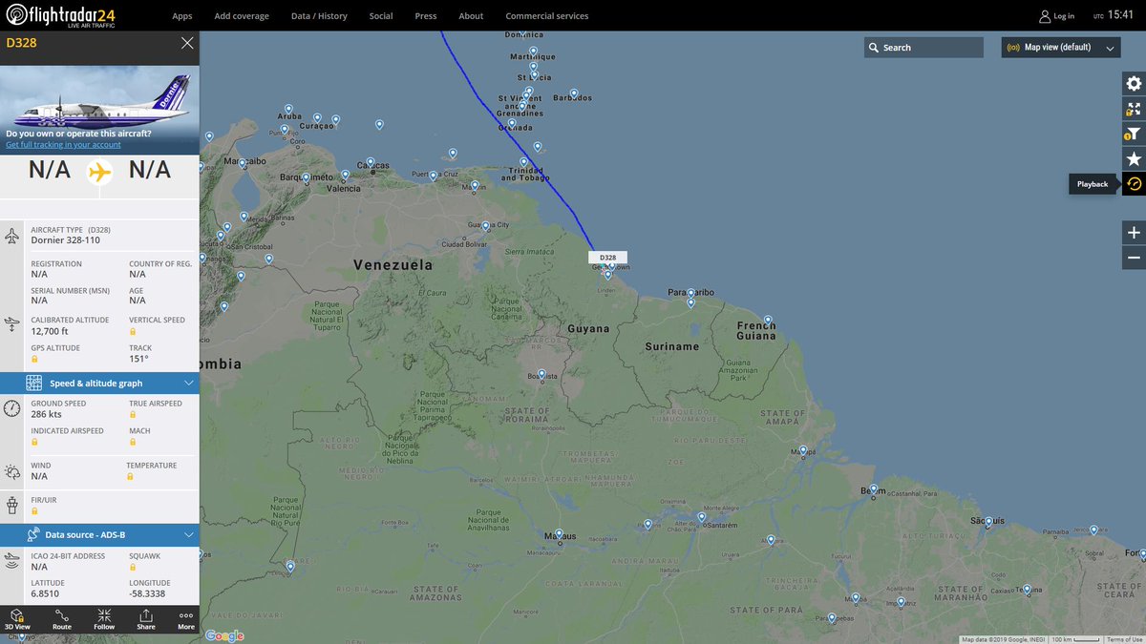This screenshot has width=1146, height=644.
Task: Click the Dornier 328-110 aircraft type
Action: point(65,240)
